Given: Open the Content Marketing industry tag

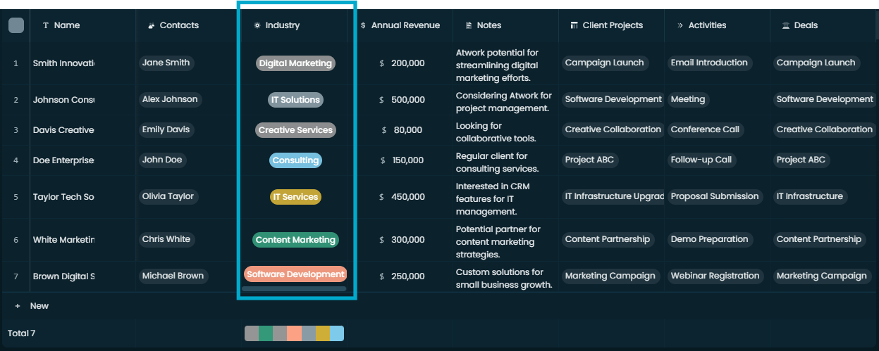Looking at the screenshot, I should click(295, 240).
